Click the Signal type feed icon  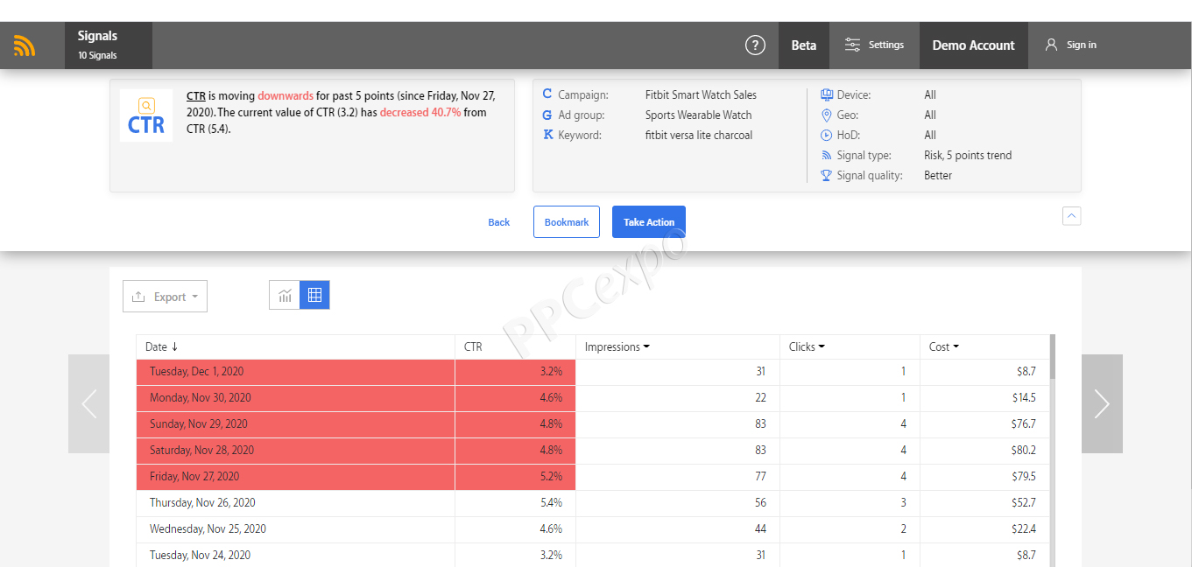[x=827, y=155]
